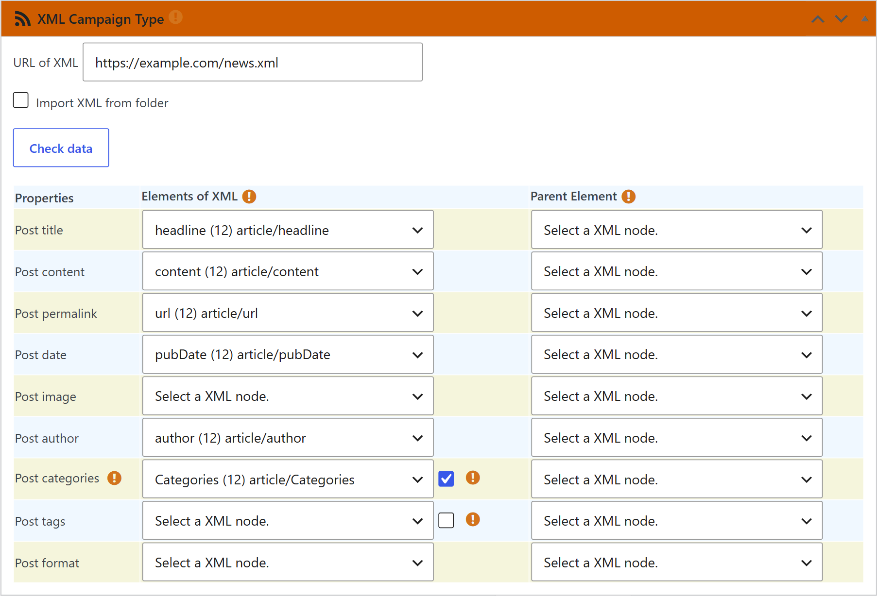Viewport: 877px width, 596px height.
Task: Collapse panel using small triangle toggle
Action: (x=865, y=19)
